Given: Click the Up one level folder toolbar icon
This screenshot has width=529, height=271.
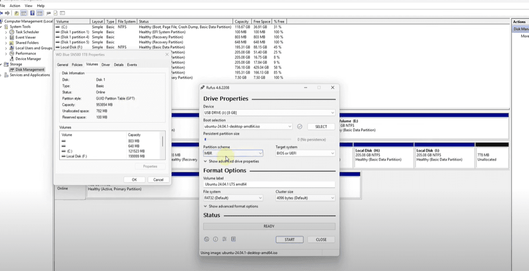Looking at the screenshot, I should click(x=16, y=13).
